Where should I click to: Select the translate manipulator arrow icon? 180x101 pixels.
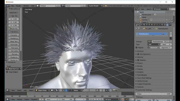66,90
